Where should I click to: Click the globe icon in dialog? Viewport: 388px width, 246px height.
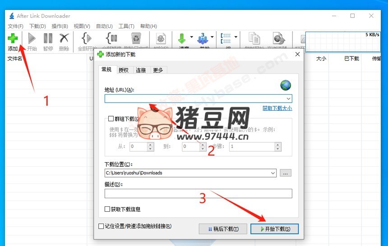tap(286, 85)
